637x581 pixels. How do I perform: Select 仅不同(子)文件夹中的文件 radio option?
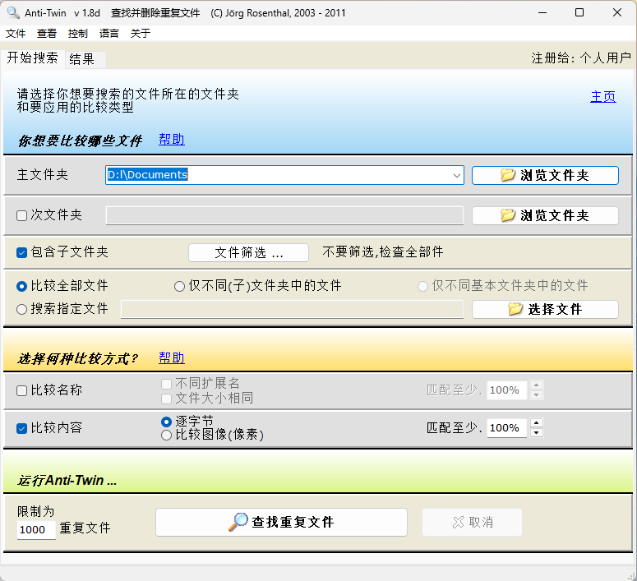pos(179,287)
